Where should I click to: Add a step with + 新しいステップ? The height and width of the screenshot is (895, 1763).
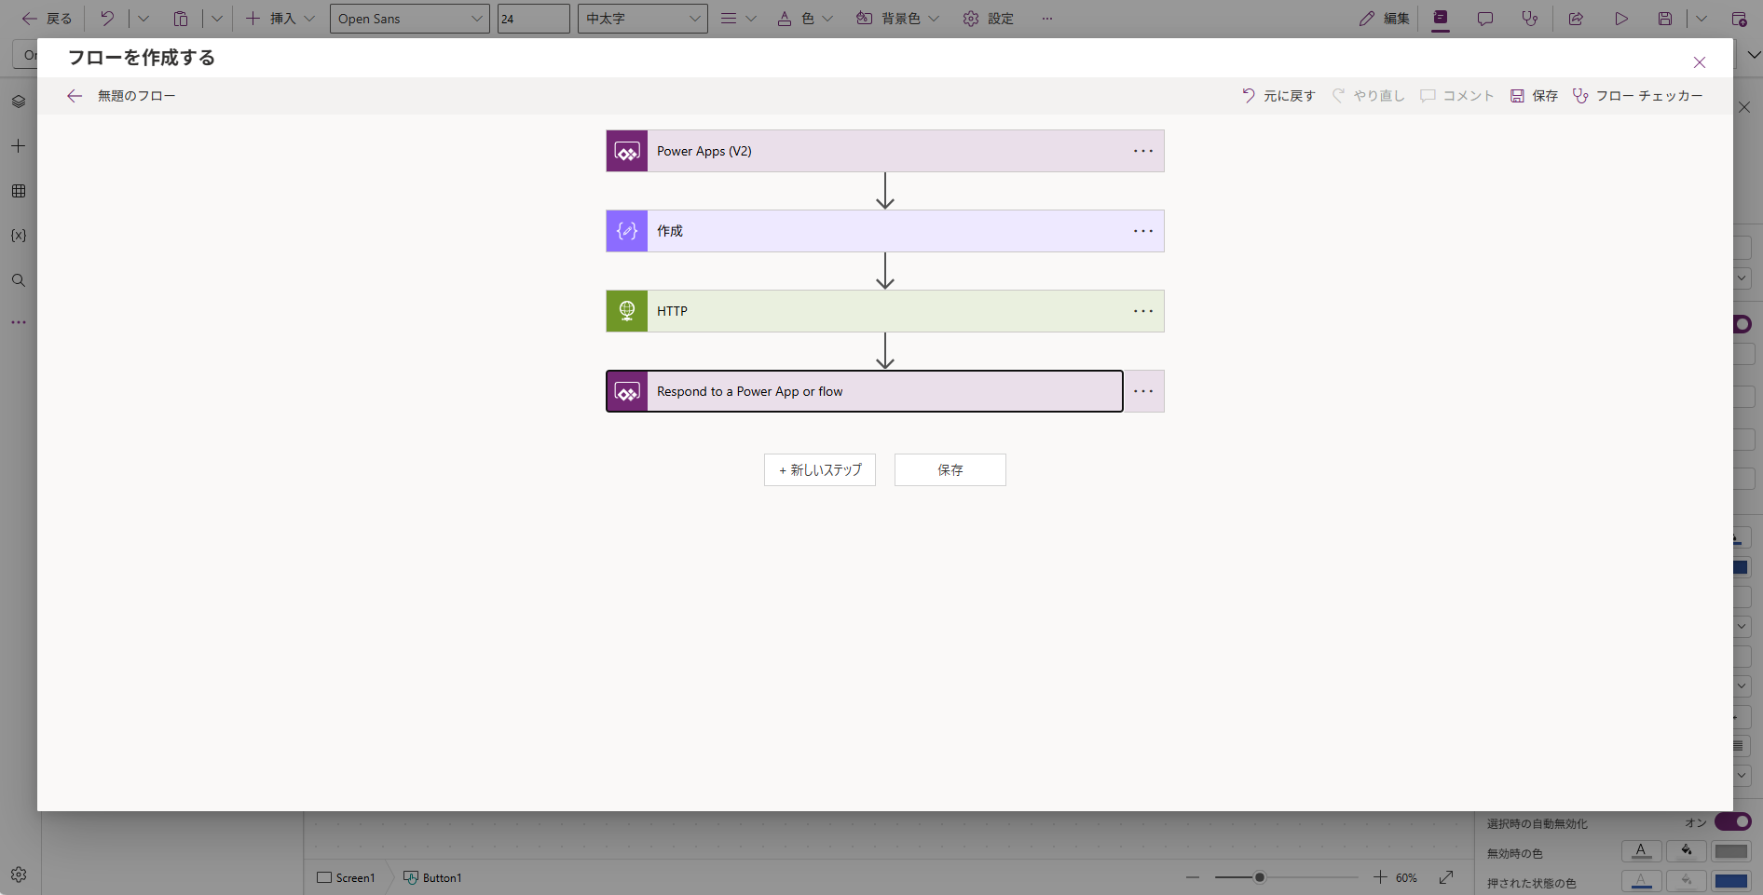[x=820, y=470]
